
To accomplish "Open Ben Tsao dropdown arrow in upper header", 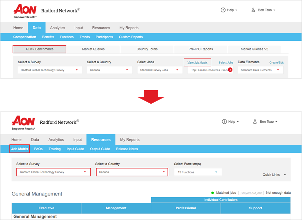I will point(274,10).
